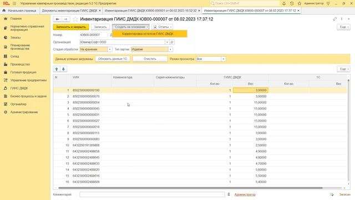
Task: Open the Производство sidebar section
Action: 20,64
